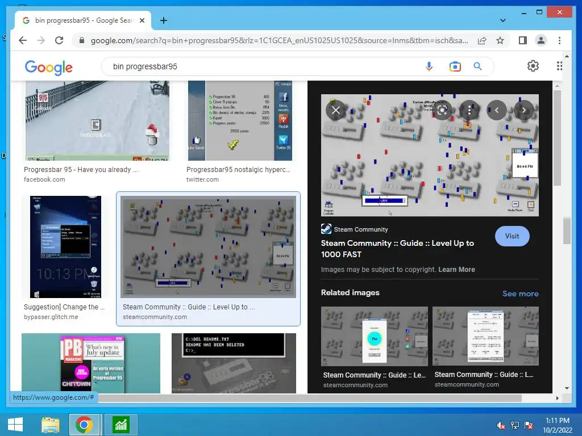The width and height of the screenshot is (582, 436).
Task: Search inside previewed image with Lens
Action: point(442,110)
